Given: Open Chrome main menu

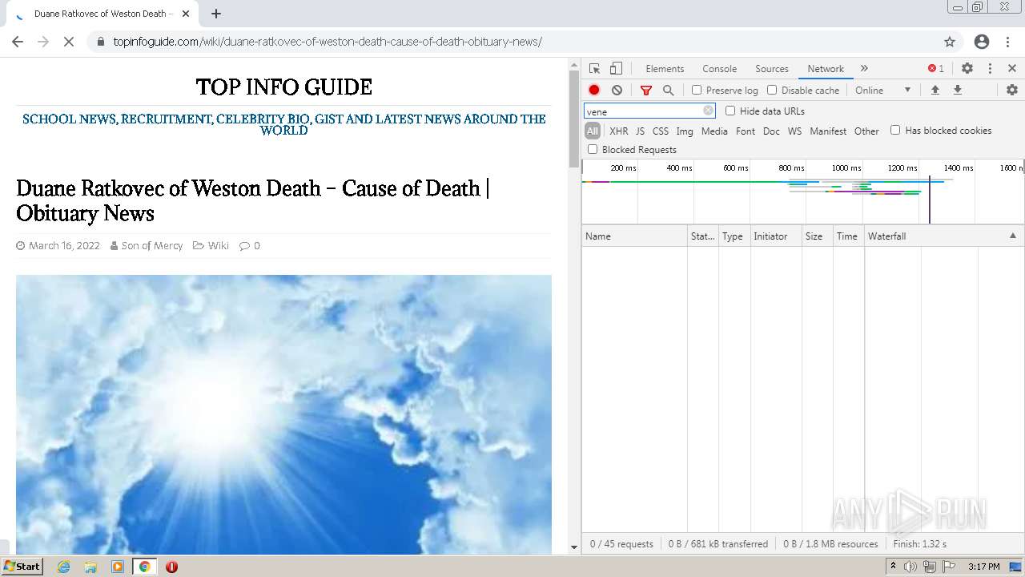Looking at the screenshot, I should point(1009,42).
